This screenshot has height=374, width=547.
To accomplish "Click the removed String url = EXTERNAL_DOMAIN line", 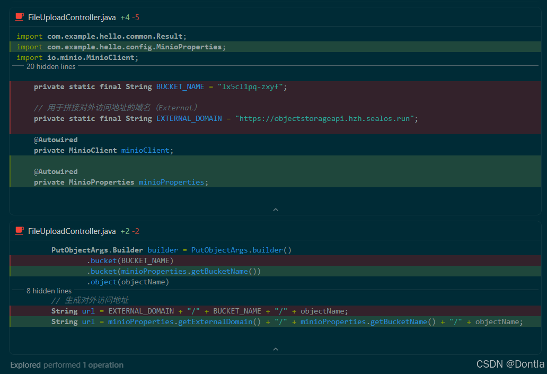I will [x=276, y=311].
